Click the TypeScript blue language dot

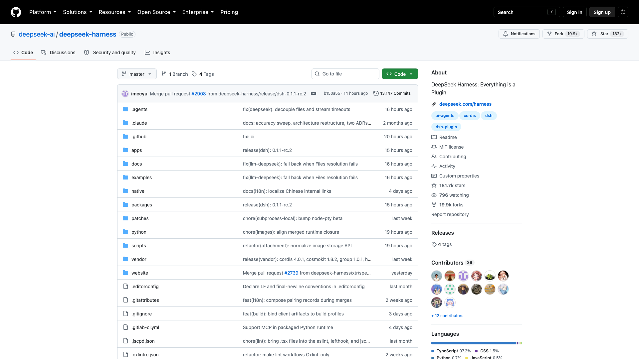[433, 351]
